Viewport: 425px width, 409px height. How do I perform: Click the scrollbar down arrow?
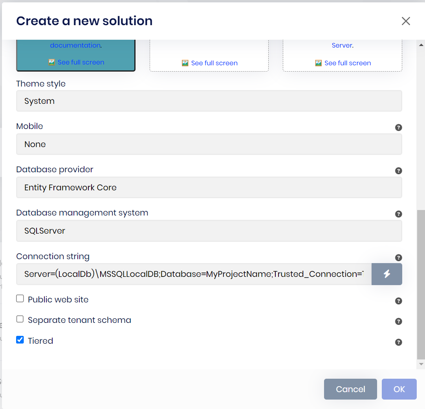click(x=421, y=364)
